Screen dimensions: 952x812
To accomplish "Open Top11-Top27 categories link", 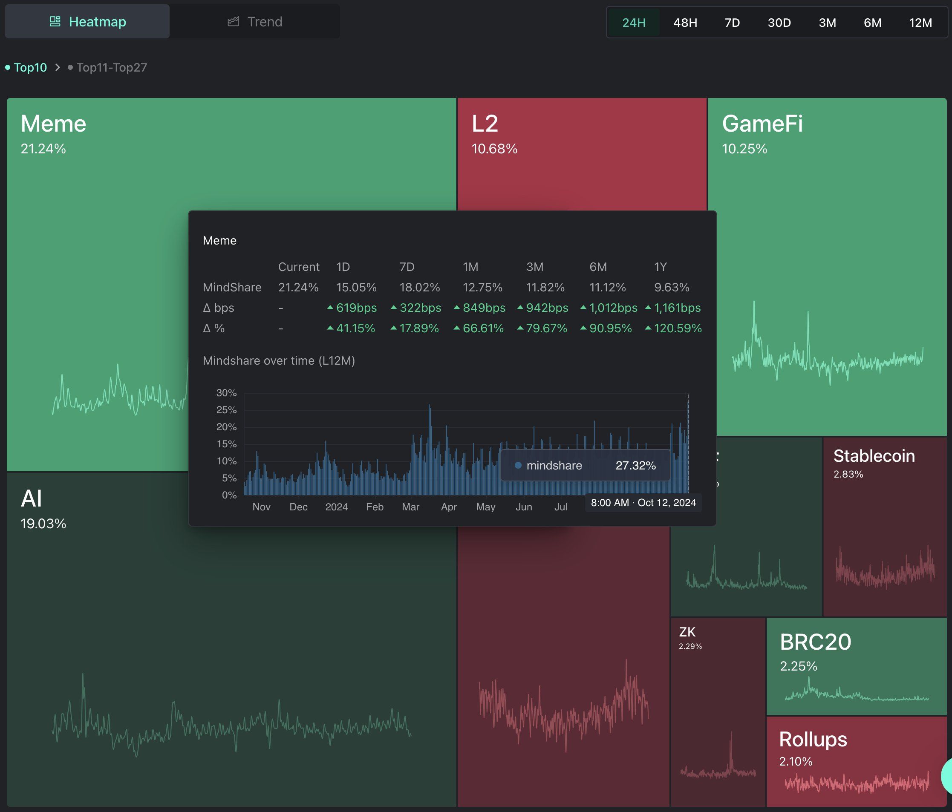I will click(112, 67).
